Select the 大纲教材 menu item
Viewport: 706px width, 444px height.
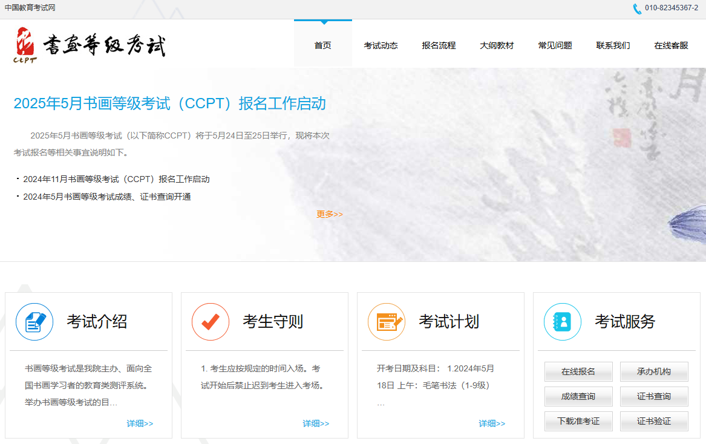[x=497, y=45]
